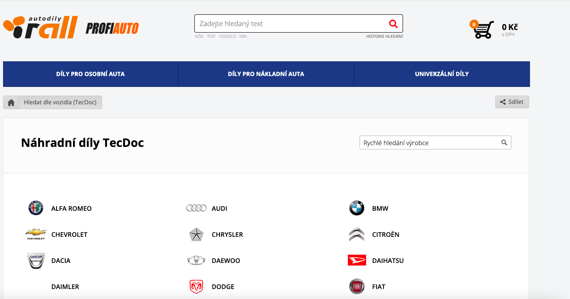This screenshot has height=299, width=570.
Task: Click the Náhradní díly TecDoc heading
Action: 83,143
